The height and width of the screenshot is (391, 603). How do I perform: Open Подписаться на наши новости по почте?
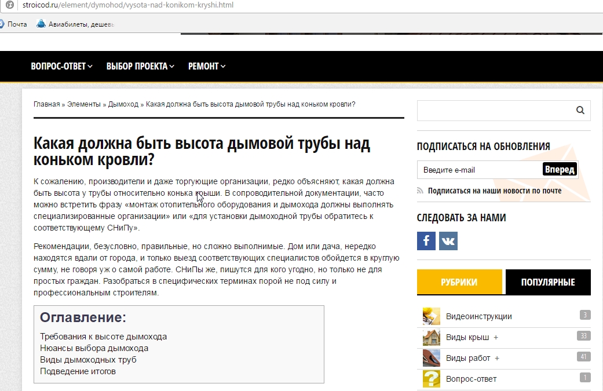tap(495, 191)
